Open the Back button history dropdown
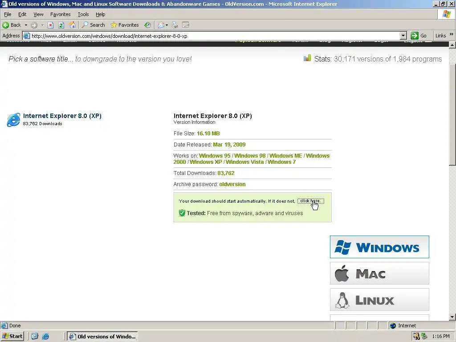The height and width of the screenshot is (342, 456). tap(26, 25)
